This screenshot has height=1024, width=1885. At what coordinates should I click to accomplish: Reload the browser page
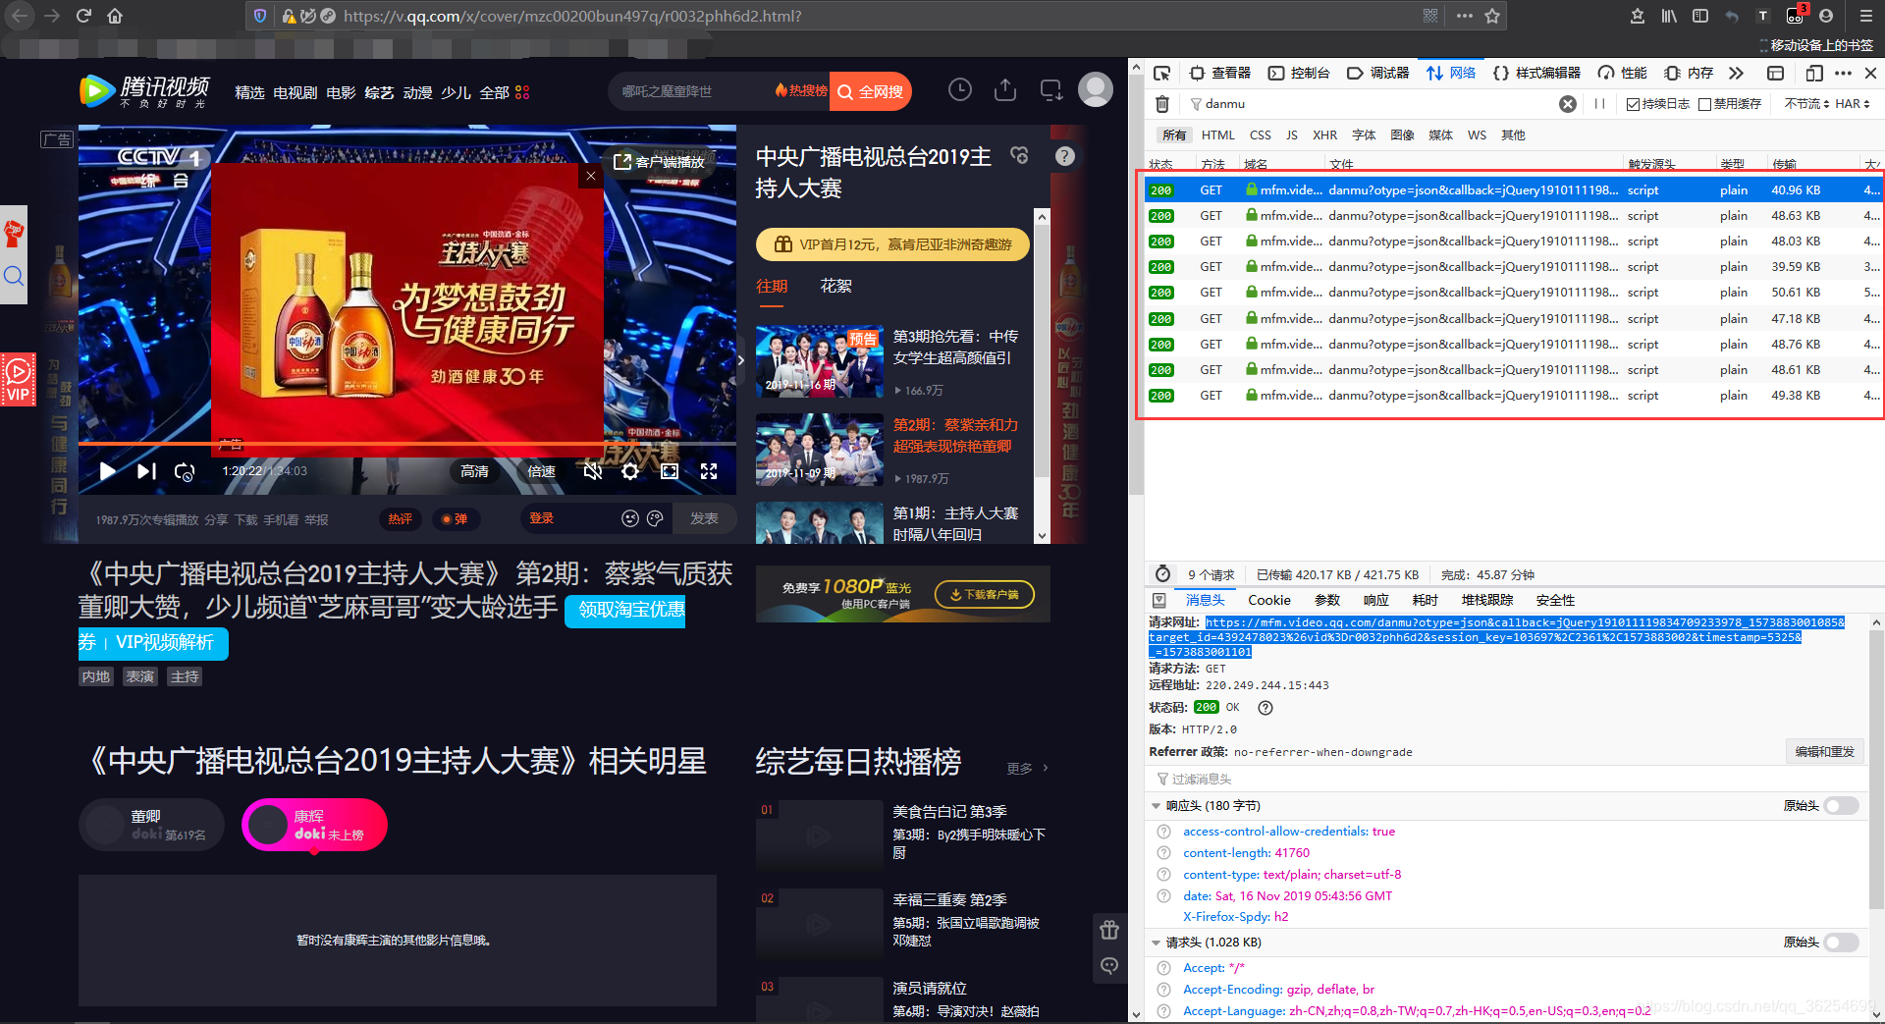click(83, 16)
